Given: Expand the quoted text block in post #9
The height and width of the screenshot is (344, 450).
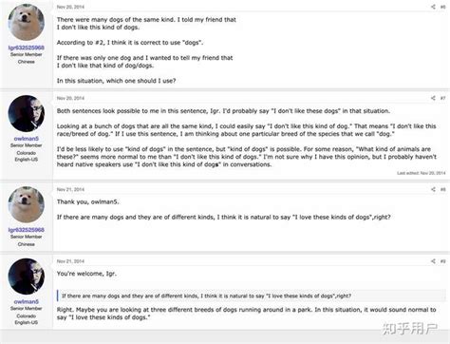Looking at the screenshot, I should (252, 296).
